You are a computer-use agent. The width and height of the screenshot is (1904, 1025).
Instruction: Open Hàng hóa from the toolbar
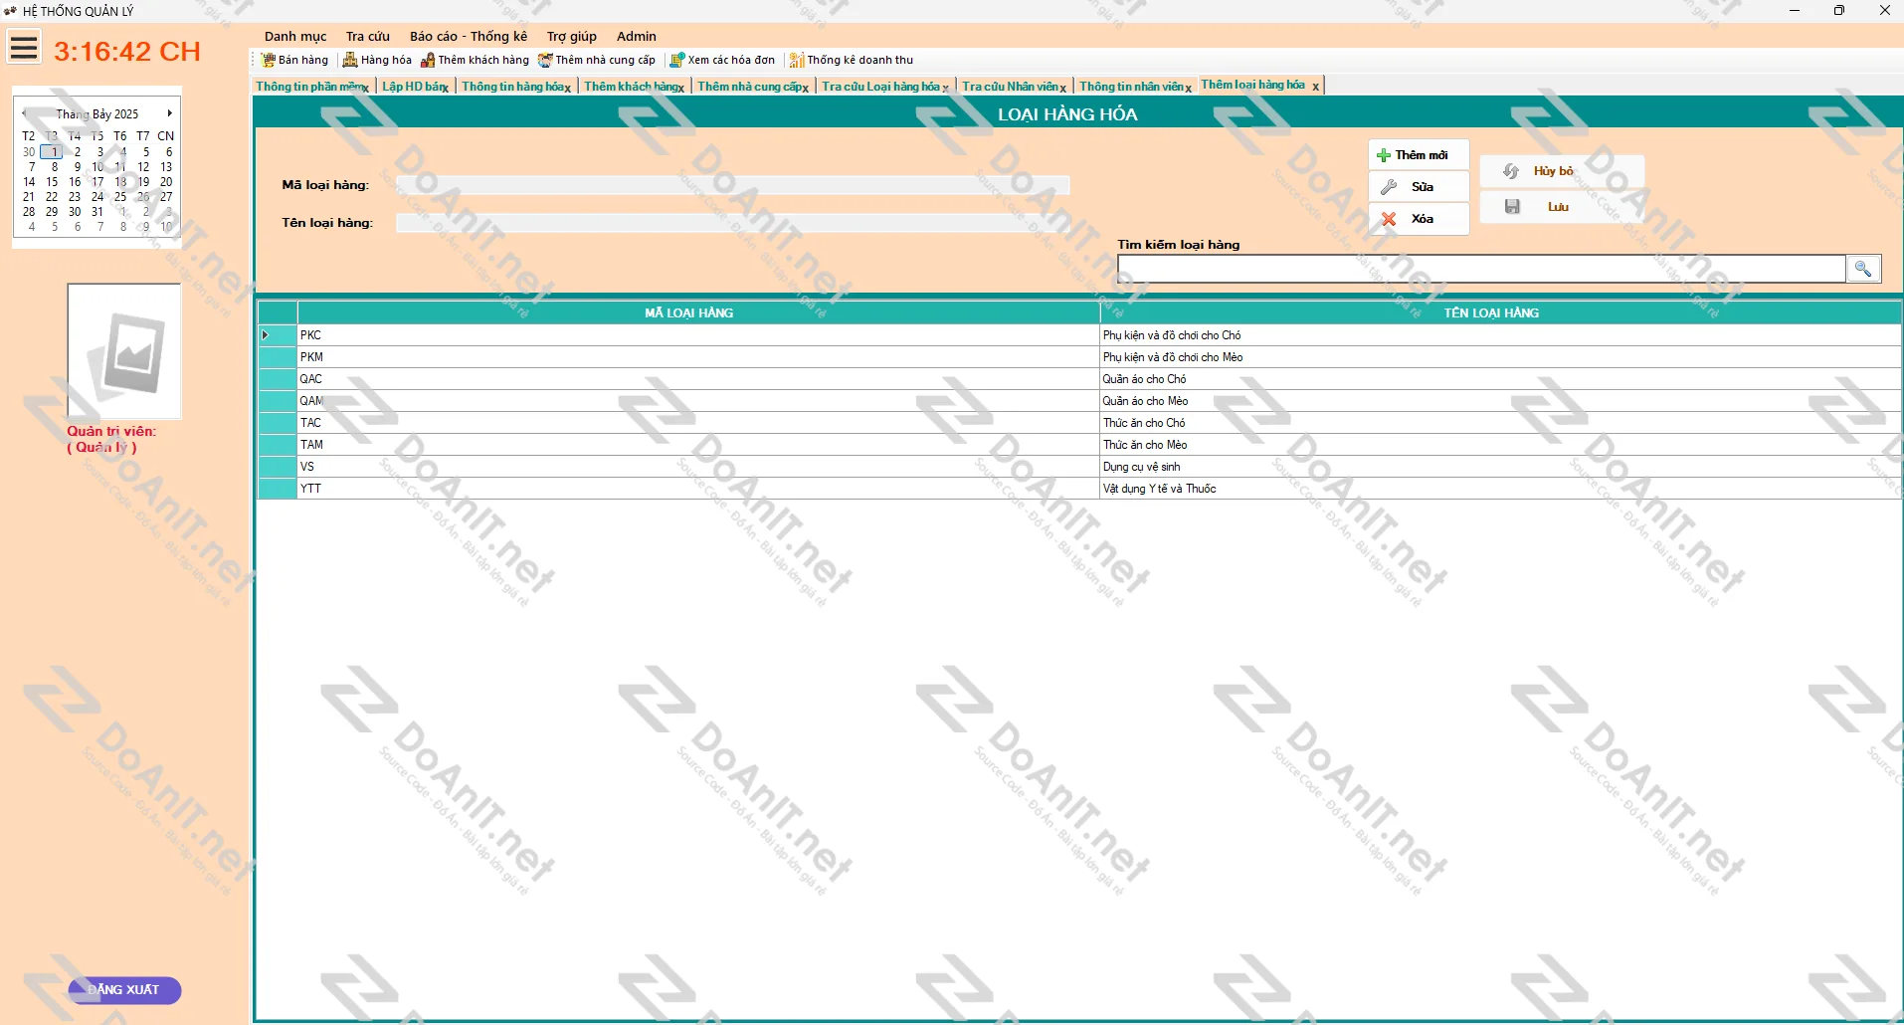(376, 60)
